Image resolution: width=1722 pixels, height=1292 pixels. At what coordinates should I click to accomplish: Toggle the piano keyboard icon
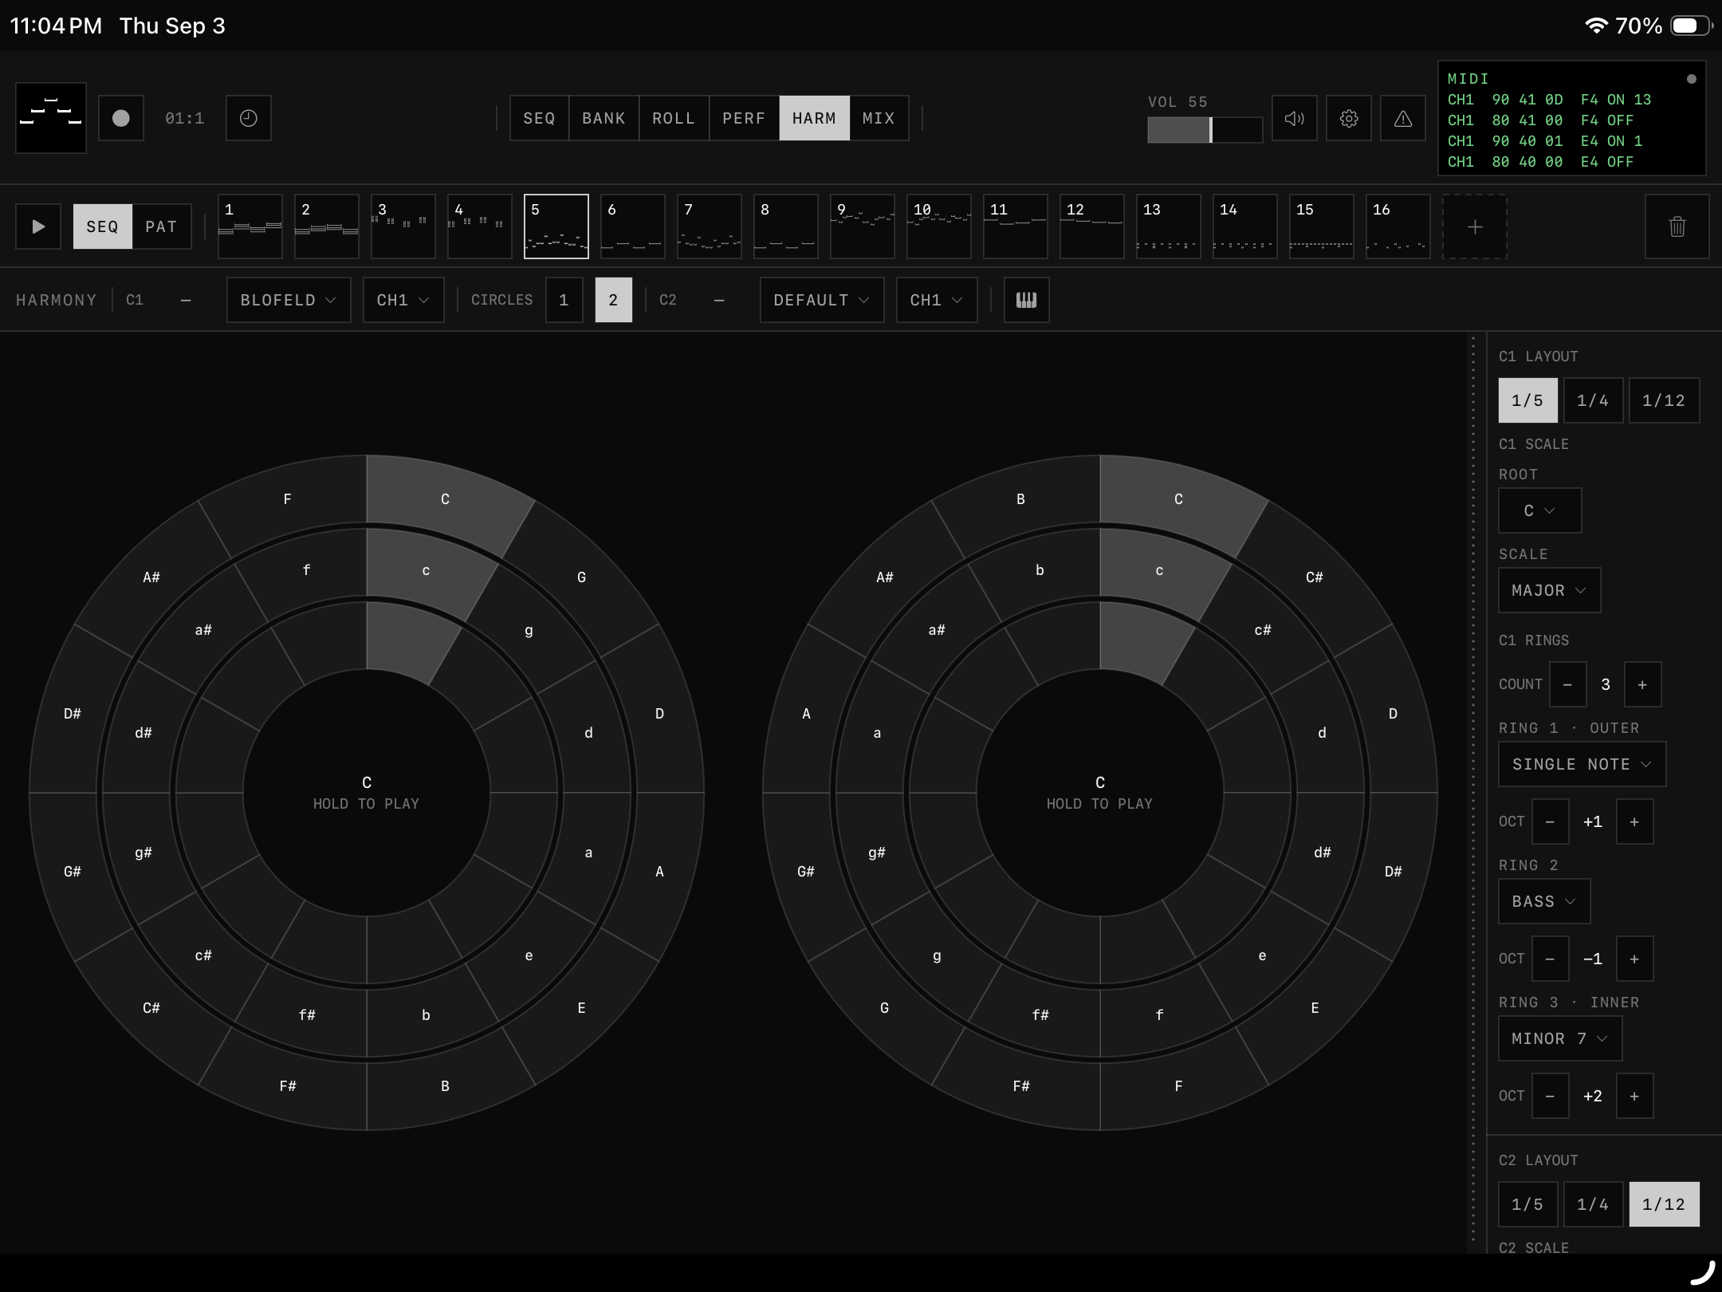[x=1027, y=300]
